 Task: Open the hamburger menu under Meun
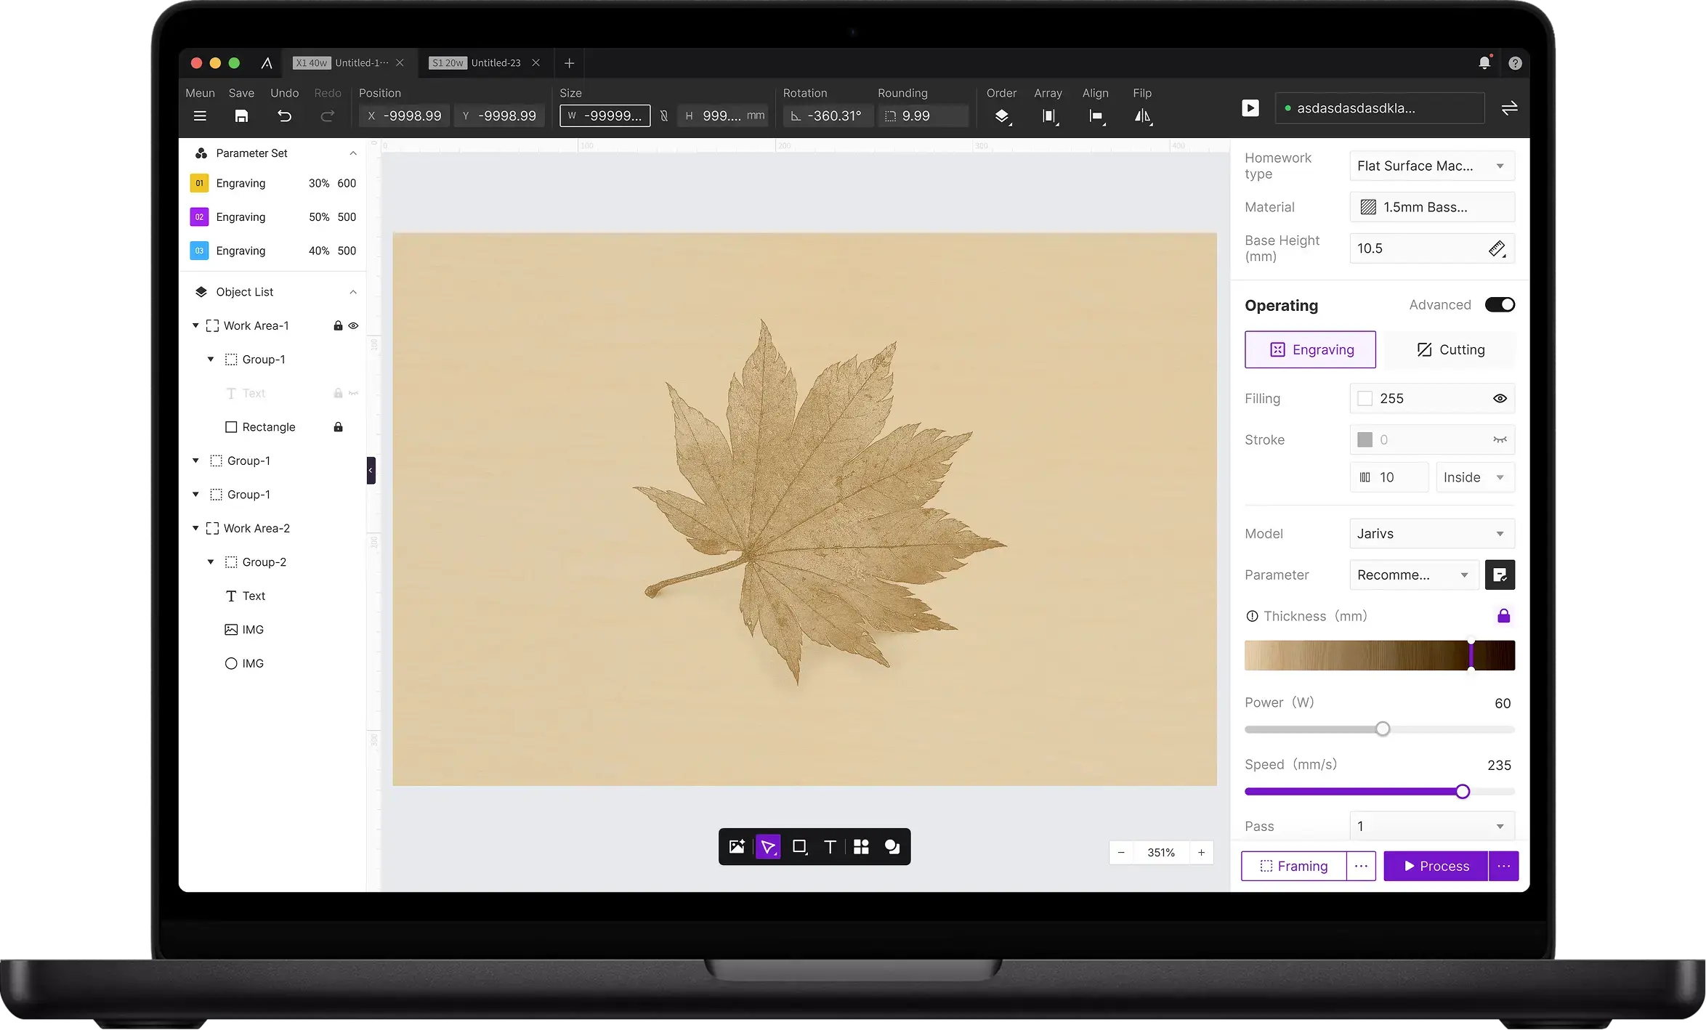pyautogui.click(x=200, y=115)
